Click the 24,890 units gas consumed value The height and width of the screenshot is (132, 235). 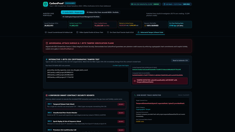tap(140, 122)
